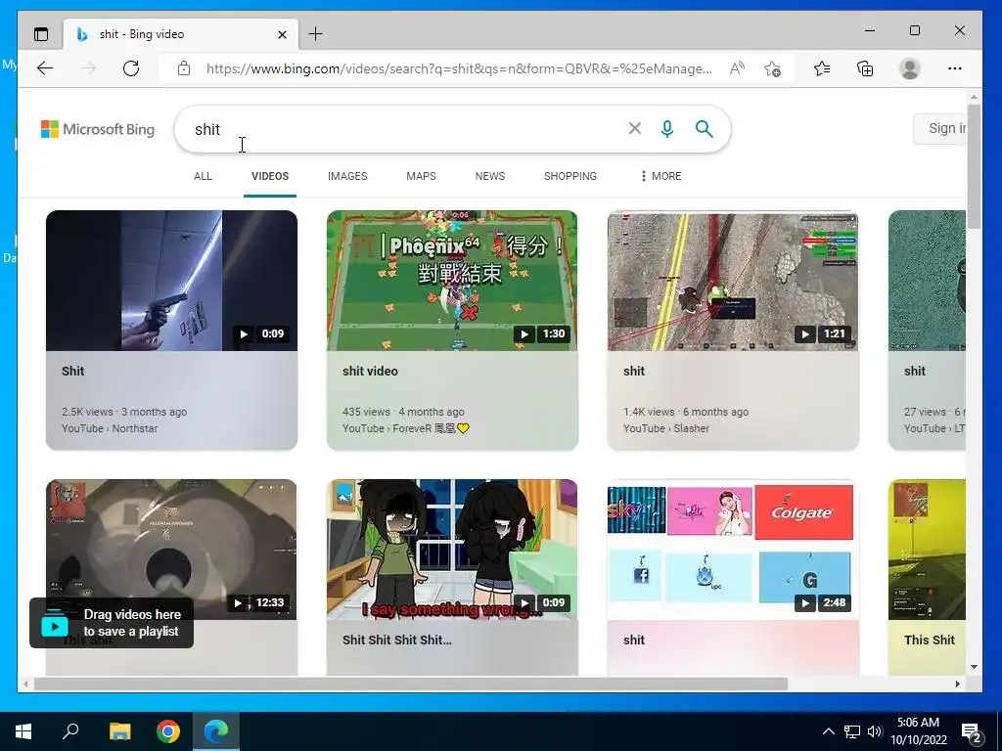This screenshot has height=751, width=1002.
Task: Open the 12:33 video thumbnail
Action: coord(171,550)
